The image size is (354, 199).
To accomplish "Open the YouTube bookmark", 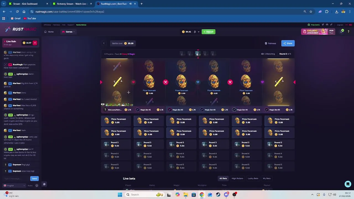I will click(x=30, y=19).
